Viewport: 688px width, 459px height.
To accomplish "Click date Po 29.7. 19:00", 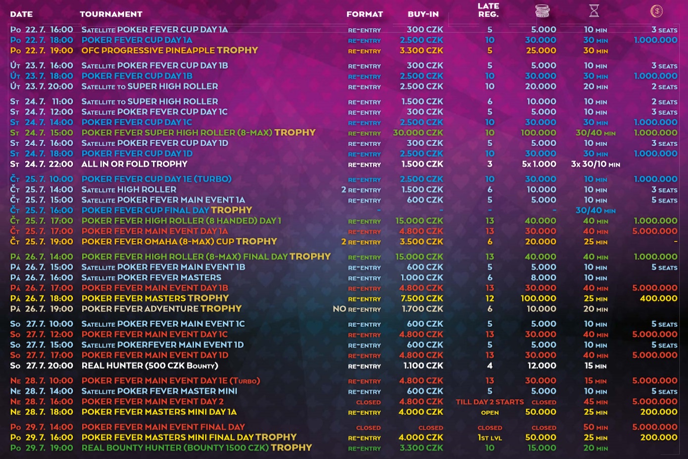I will tap(42, 448).
